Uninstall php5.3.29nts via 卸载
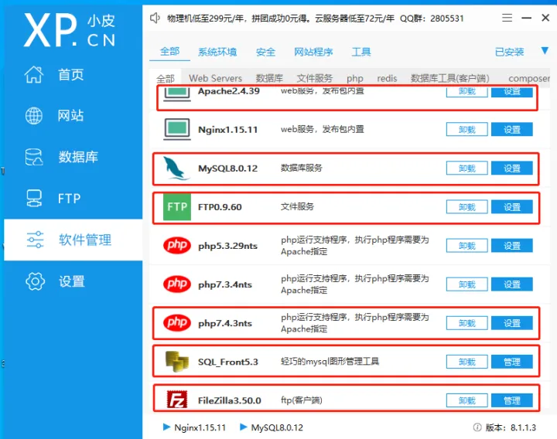This screenshot has height=439, width=557. [466, 246]
